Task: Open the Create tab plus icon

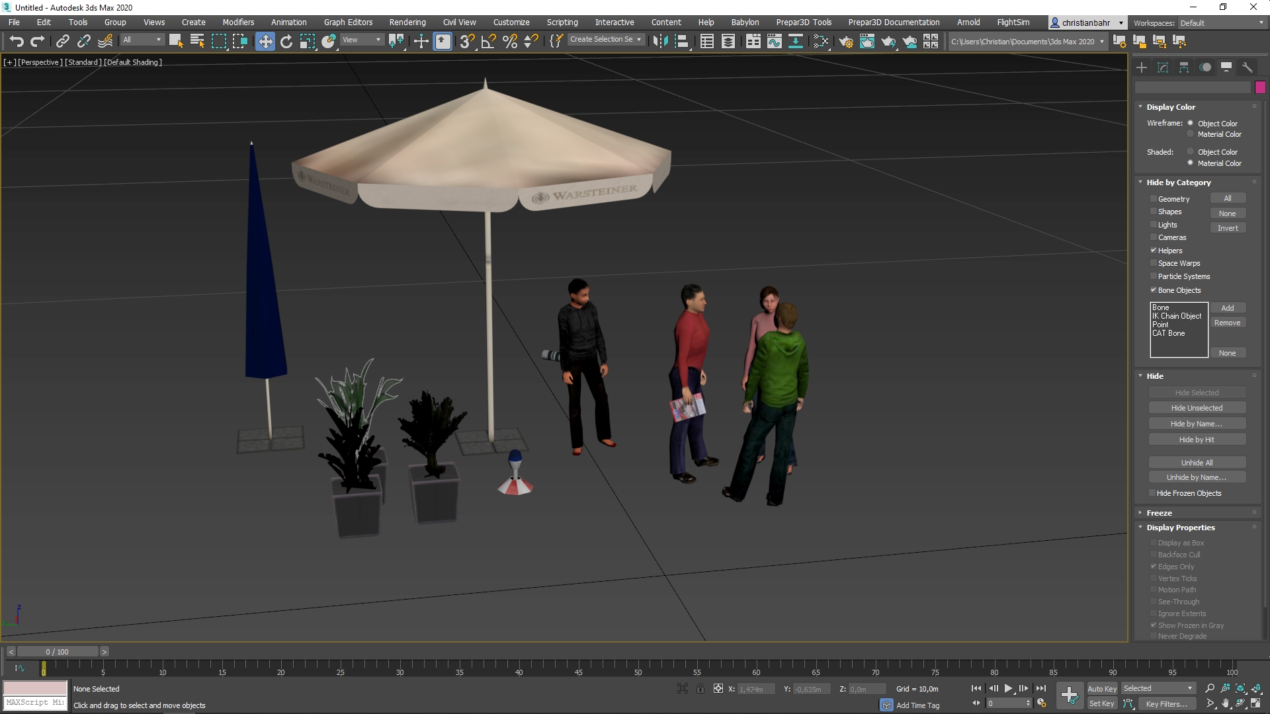Action: point(1142,67)
